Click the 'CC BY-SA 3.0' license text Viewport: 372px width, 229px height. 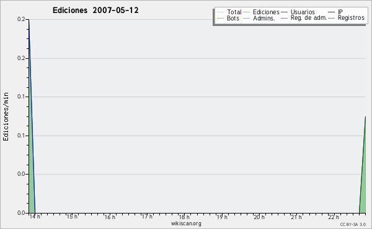point(353,224)
